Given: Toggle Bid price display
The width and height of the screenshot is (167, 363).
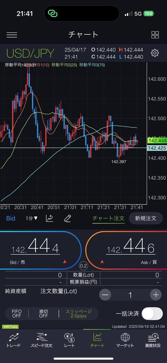Looking at the screenshot, I should click(x=11, y=218).
